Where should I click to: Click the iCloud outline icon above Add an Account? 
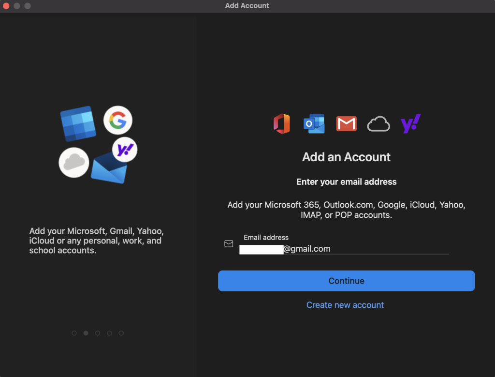pos(379,124)
